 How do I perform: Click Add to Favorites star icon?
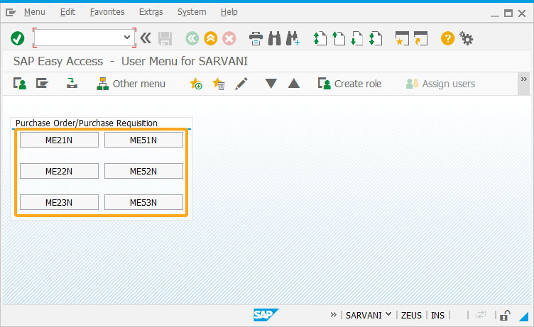(196, 84)
